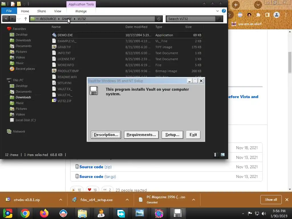Show all downloads in Chrome
The width and height of the screenshot is (292, 219).
coord(271,200)
